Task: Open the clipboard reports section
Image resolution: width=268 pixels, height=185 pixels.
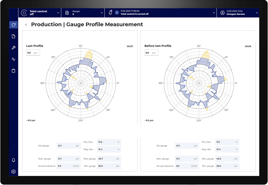Action: (x=13, y=71)
